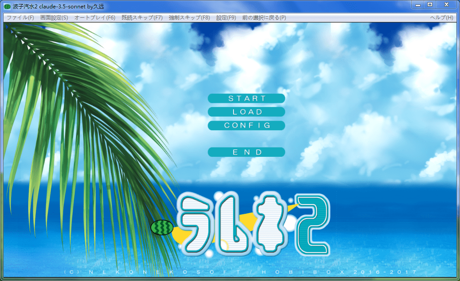This screenshot has width=460, height=281.
Task: Open the ファイル(F) menu
Action: (x=20, y=18)
